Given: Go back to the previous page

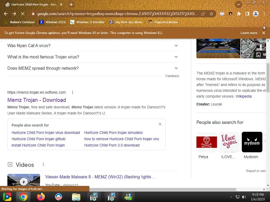Looking at the screenshot, I should tap(6, 14).
